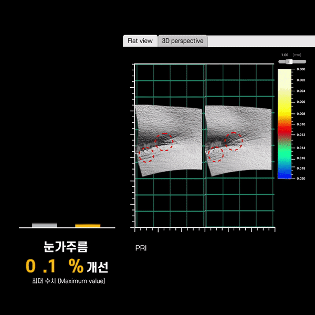This screenshot has width=315, height=315.
Task: Click lower red dashed circle on right scan
Action: pos(215,154)
